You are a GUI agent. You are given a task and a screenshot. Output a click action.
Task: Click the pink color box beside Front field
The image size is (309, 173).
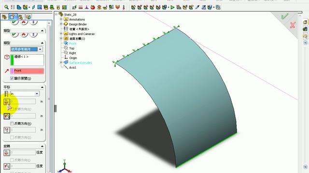tap(12, 71)
